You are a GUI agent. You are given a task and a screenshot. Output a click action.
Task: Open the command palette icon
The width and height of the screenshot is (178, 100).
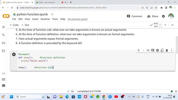pyautogui.click(x=4, y=79)
